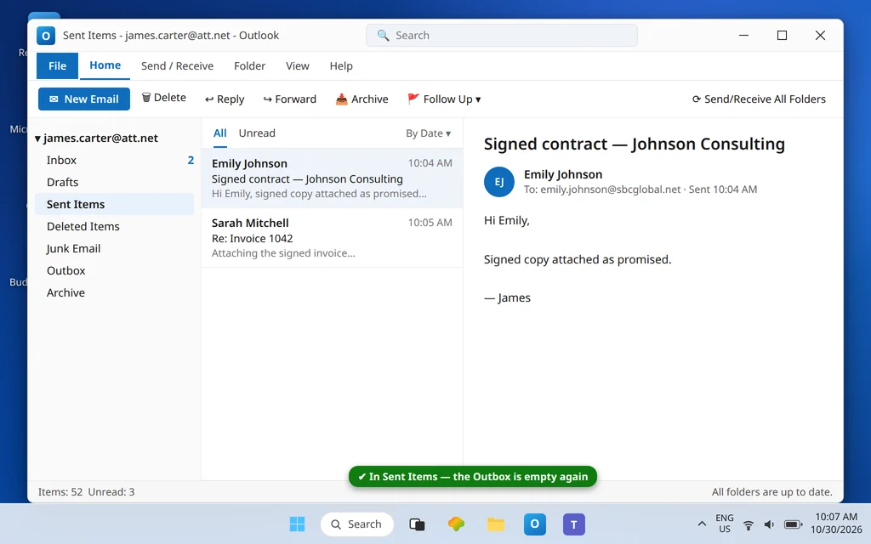Screen dimensions: 871x544
Task: Open the View ribbon tab
Action: (x=297, y=66)
